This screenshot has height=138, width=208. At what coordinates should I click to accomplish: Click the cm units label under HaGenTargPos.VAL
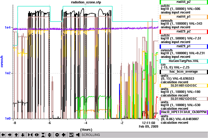(x=163, y=65)
